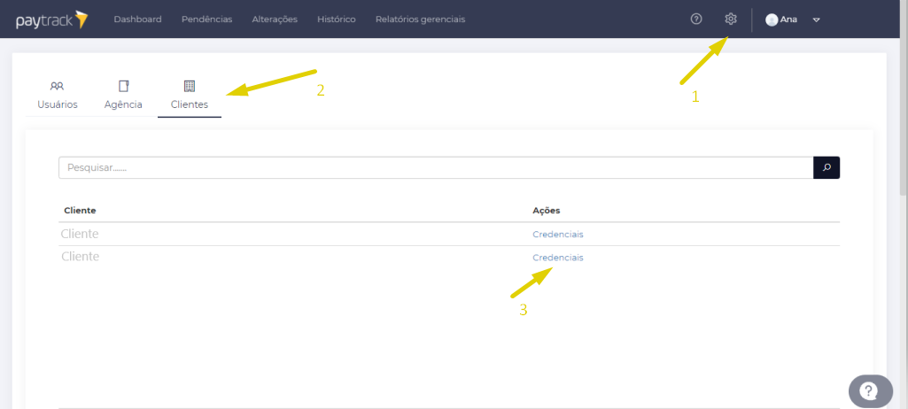Open the Alterações menu item

click(x=275, y=19)
